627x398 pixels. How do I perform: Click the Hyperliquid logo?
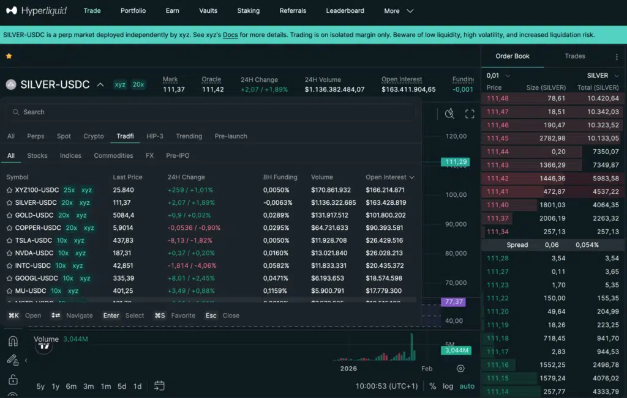point(36,10)
